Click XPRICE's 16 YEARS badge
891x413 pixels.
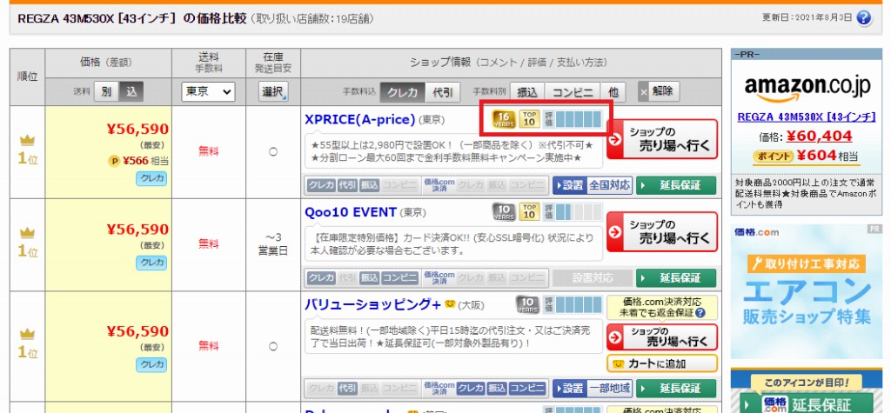(x=504, y=119)
